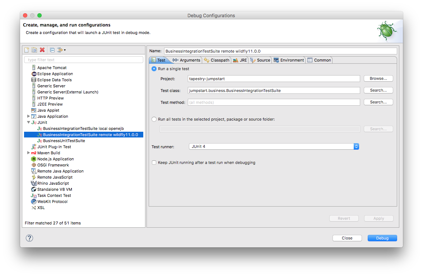Select the Node.js Application configuration type
This screenshot has width=423, height=276.
point(55,159)
